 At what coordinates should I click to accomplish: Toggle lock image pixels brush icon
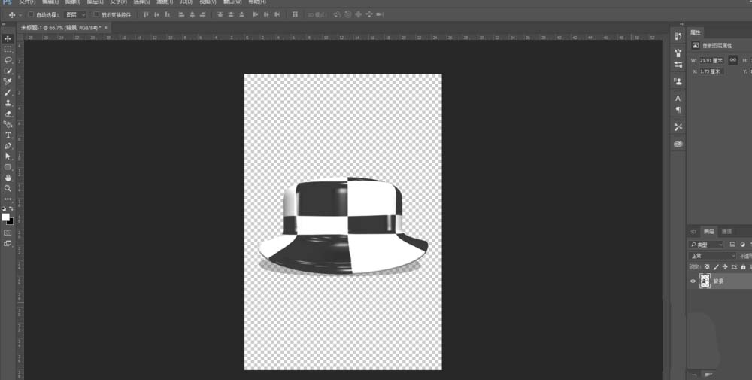point(716,267)
